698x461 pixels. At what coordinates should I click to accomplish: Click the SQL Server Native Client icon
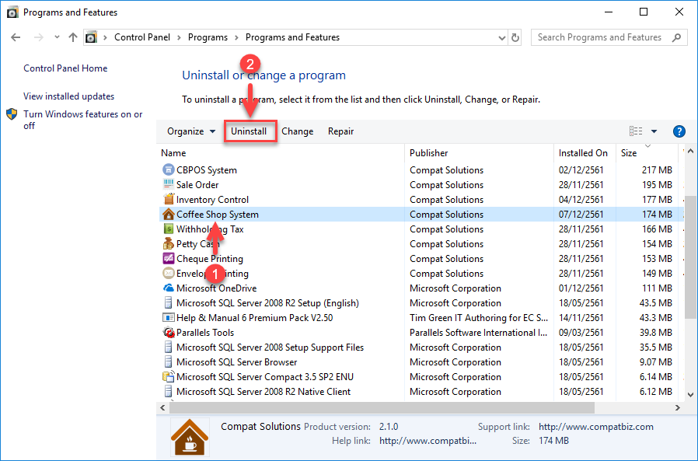(x=168, y=392)
